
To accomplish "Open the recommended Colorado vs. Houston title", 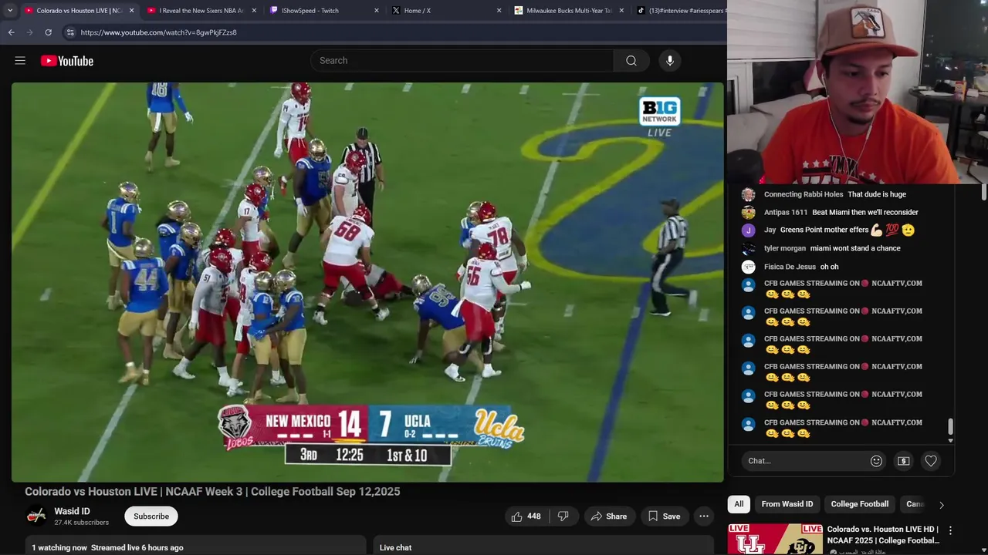I will (x=883, y=535).
